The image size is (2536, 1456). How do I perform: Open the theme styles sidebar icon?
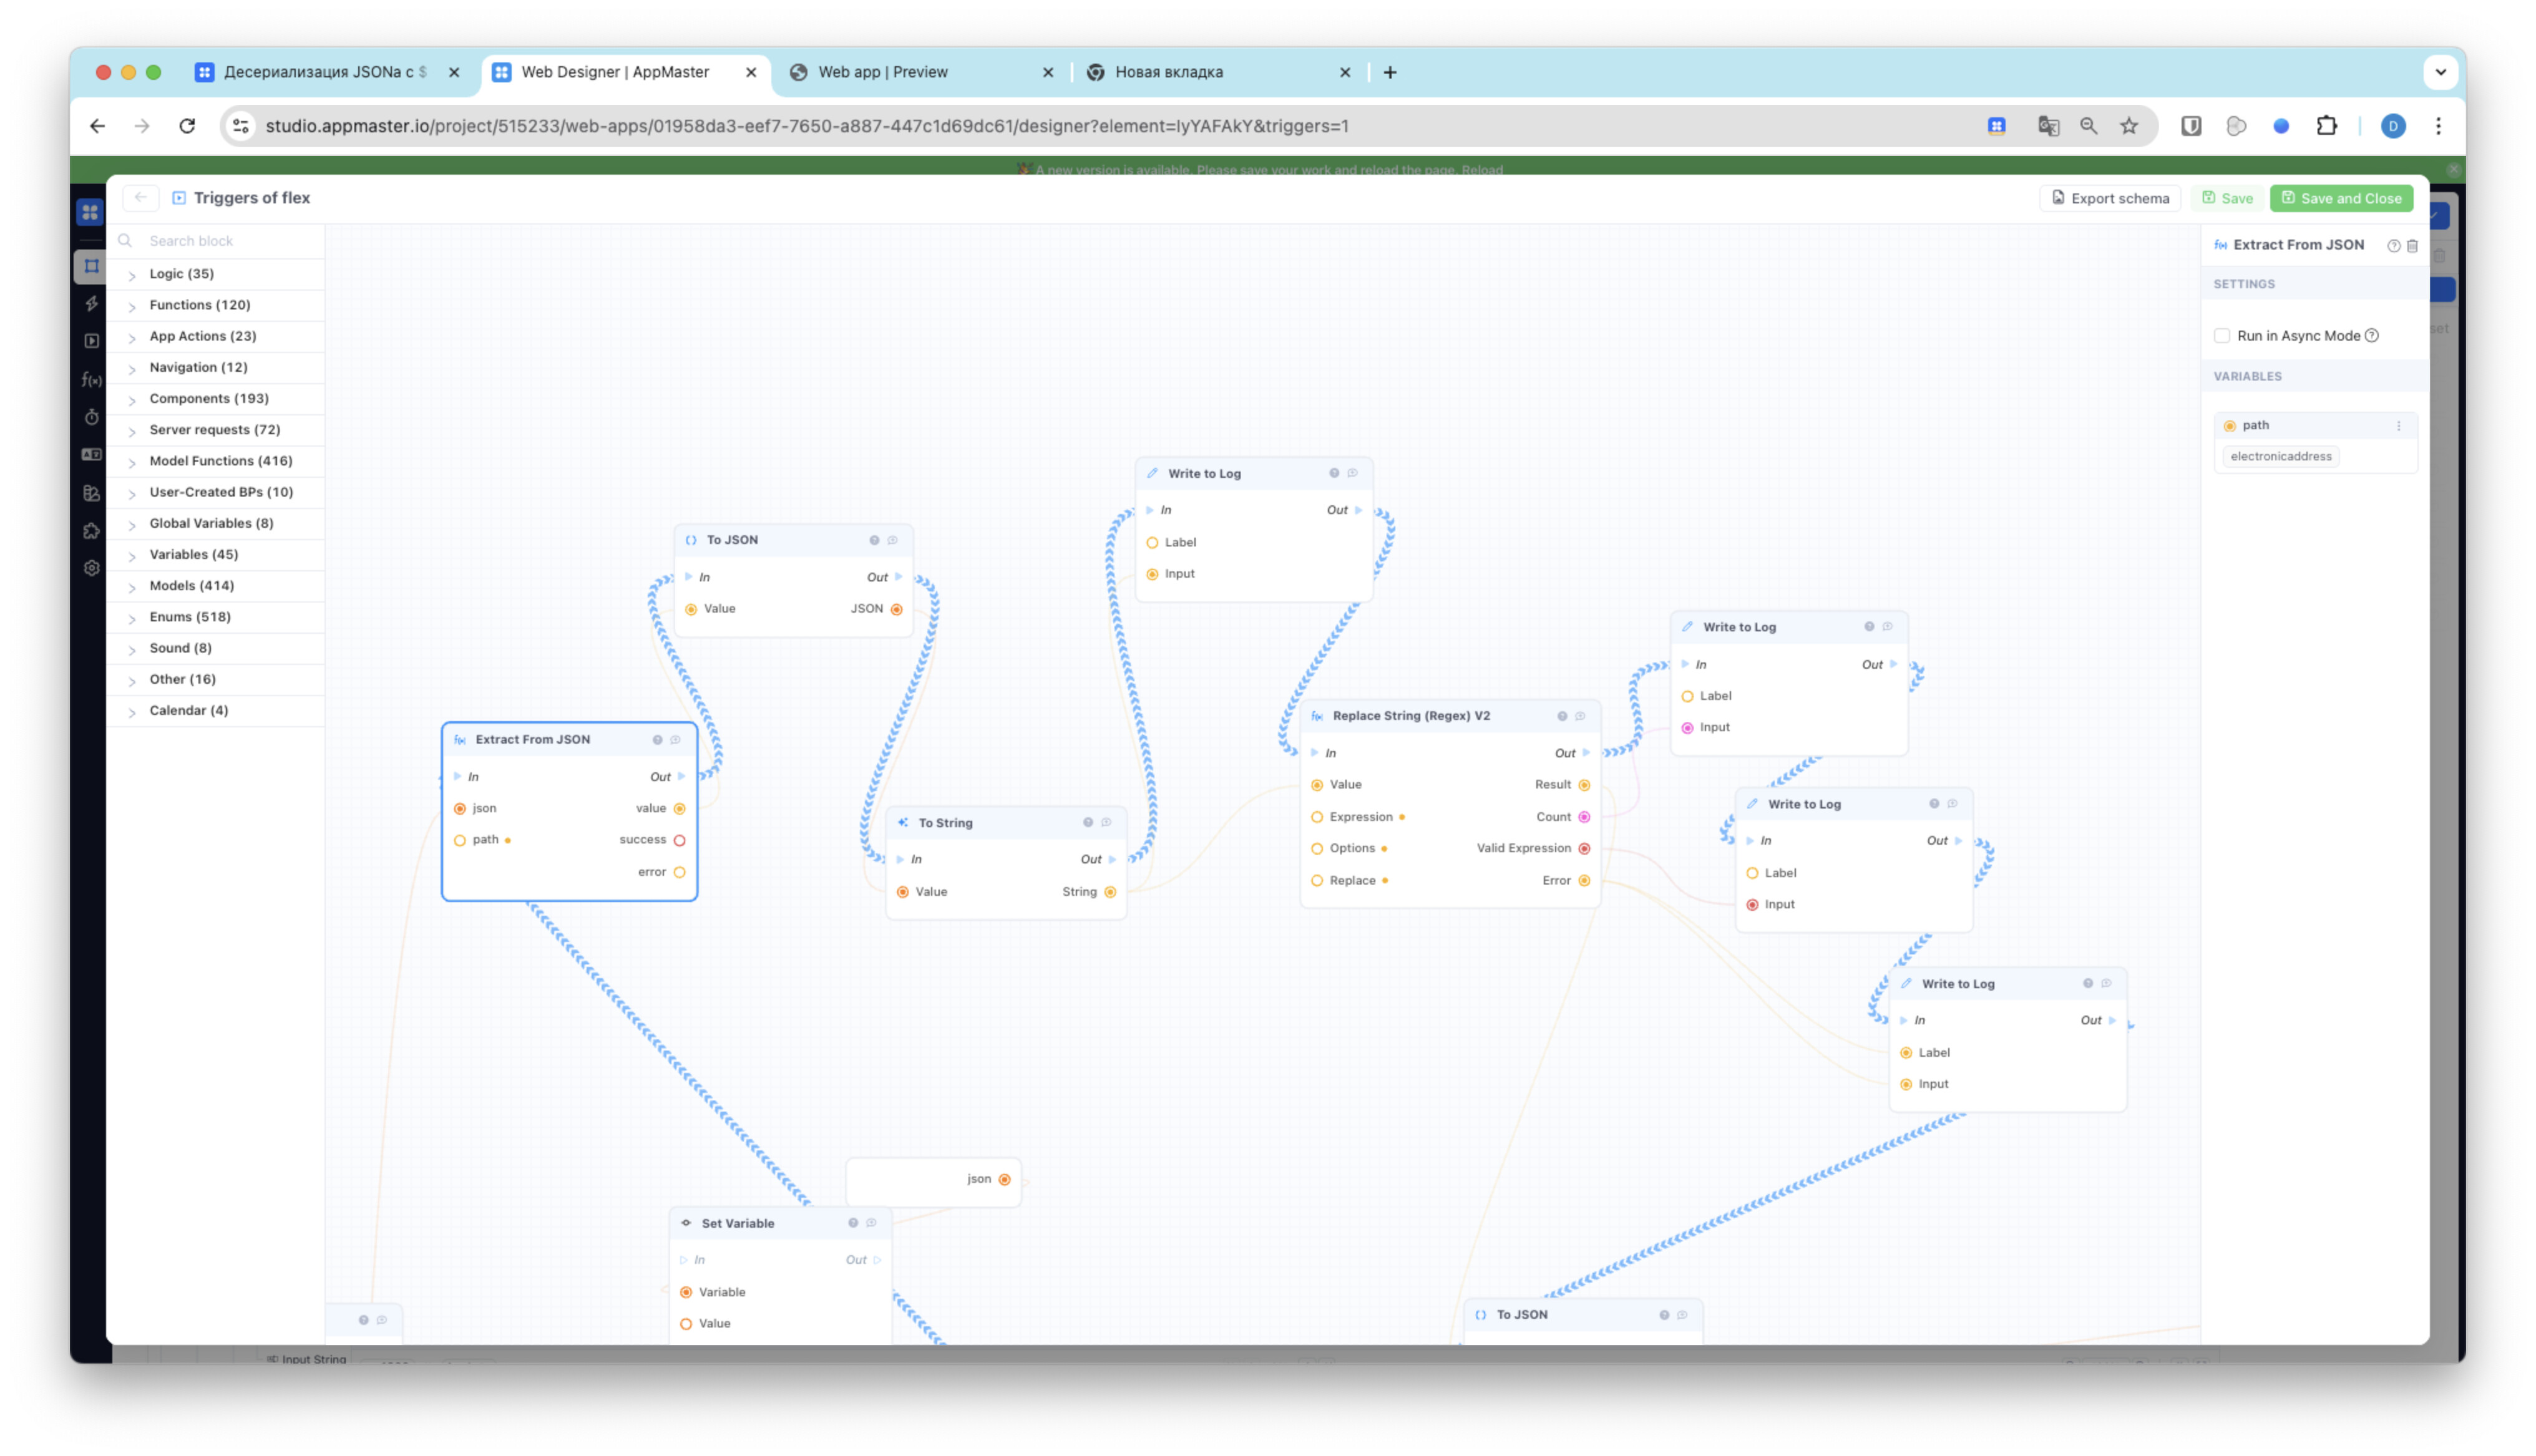(91, 493)
